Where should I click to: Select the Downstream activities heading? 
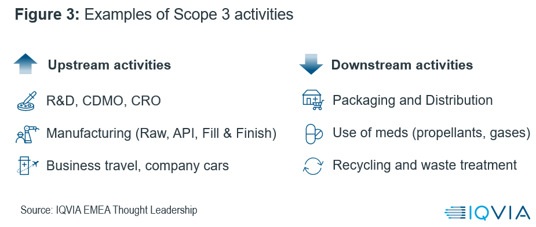coord(402,65)
